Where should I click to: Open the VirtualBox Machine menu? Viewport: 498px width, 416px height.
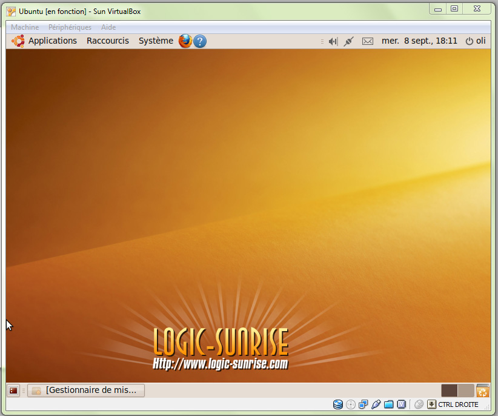click(x=25, y=27)
